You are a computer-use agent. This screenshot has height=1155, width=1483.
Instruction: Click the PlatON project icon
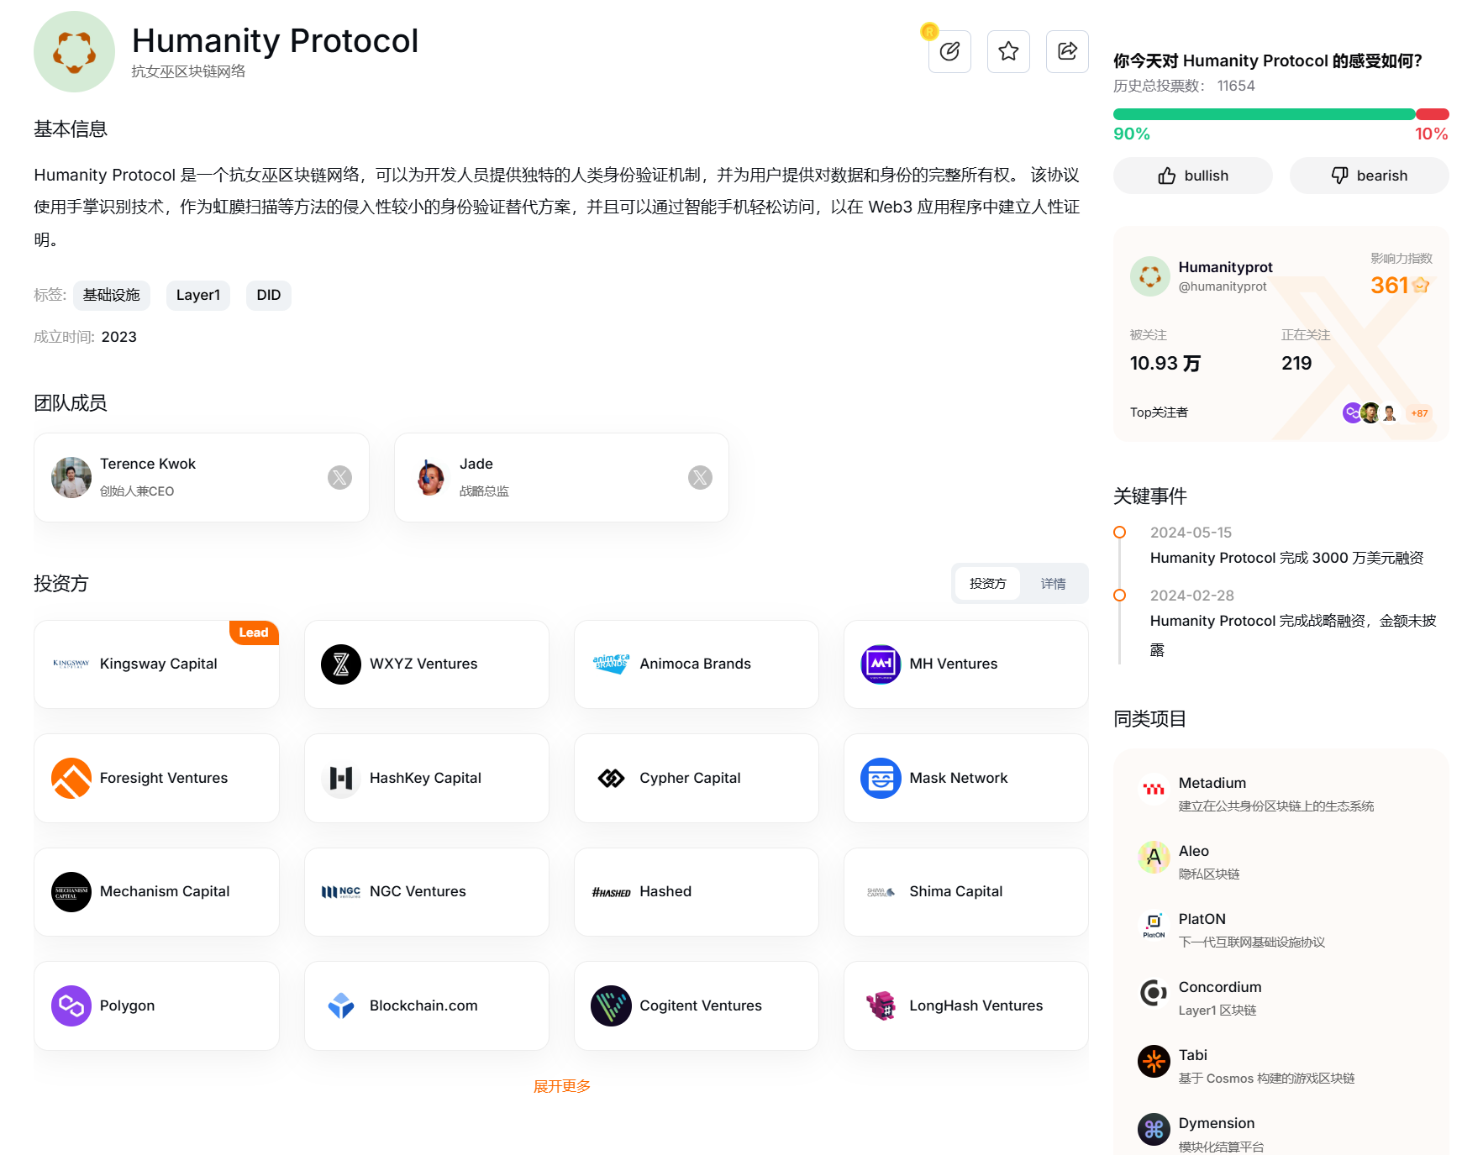[1154, 926]
